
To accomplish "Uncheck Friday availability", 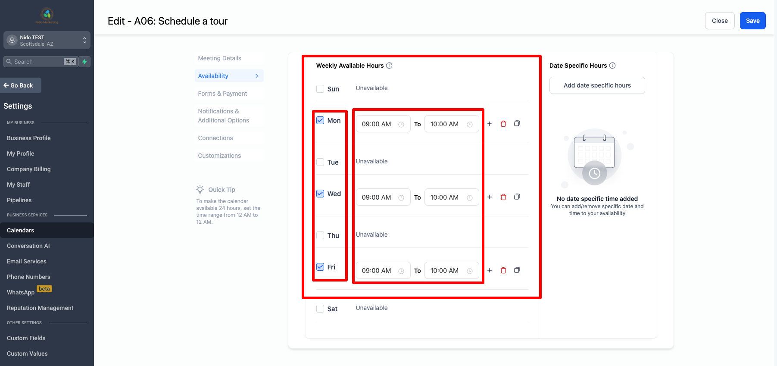I will (x=320, y=267).
